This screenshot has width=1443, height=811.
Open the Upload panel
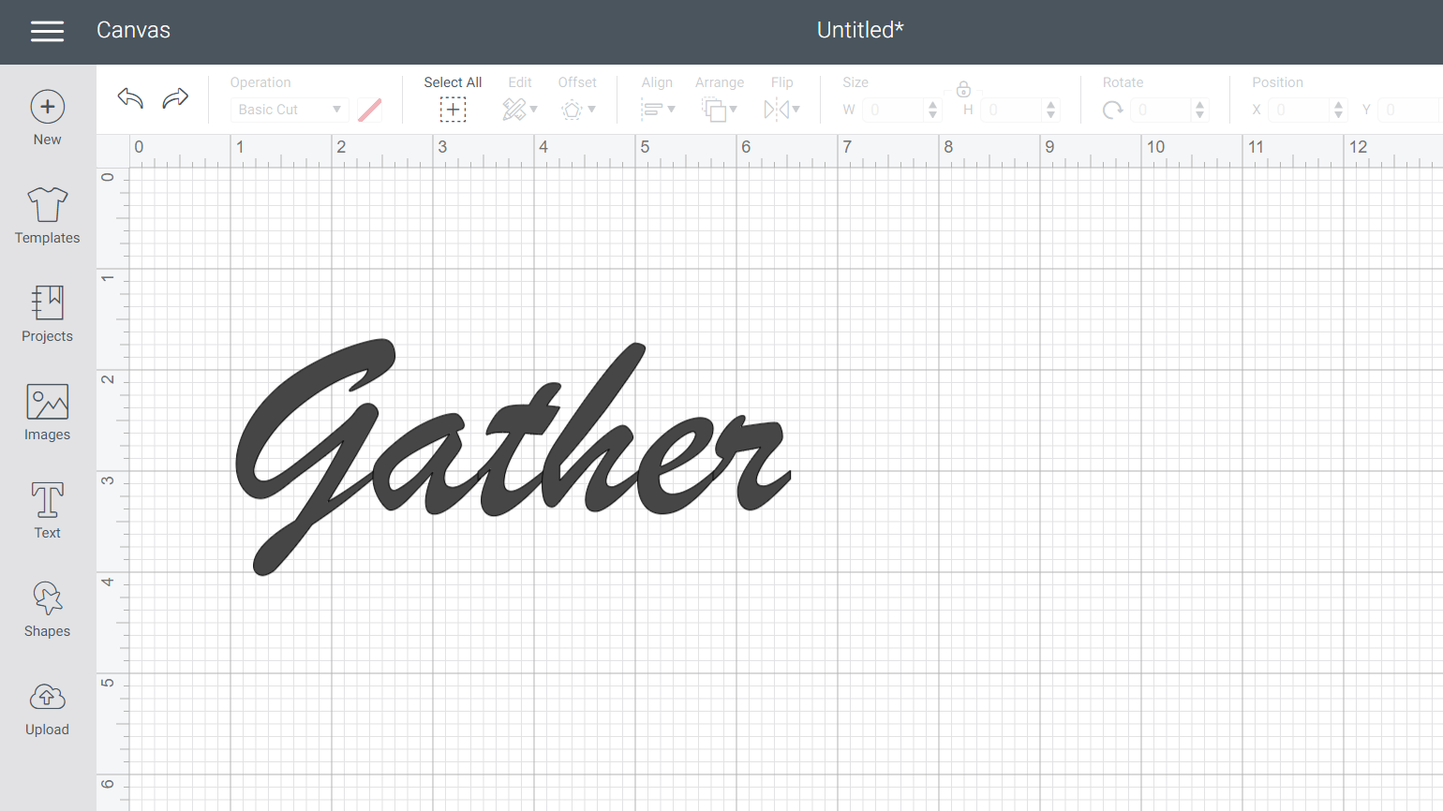[x=47, y=709]
